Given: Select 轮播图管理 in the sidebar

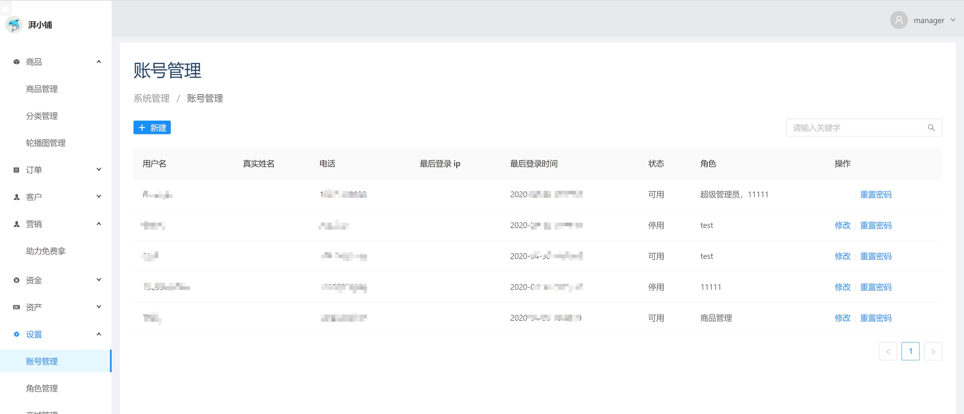Looking at the screenshot, I should [x=46, y=143].
